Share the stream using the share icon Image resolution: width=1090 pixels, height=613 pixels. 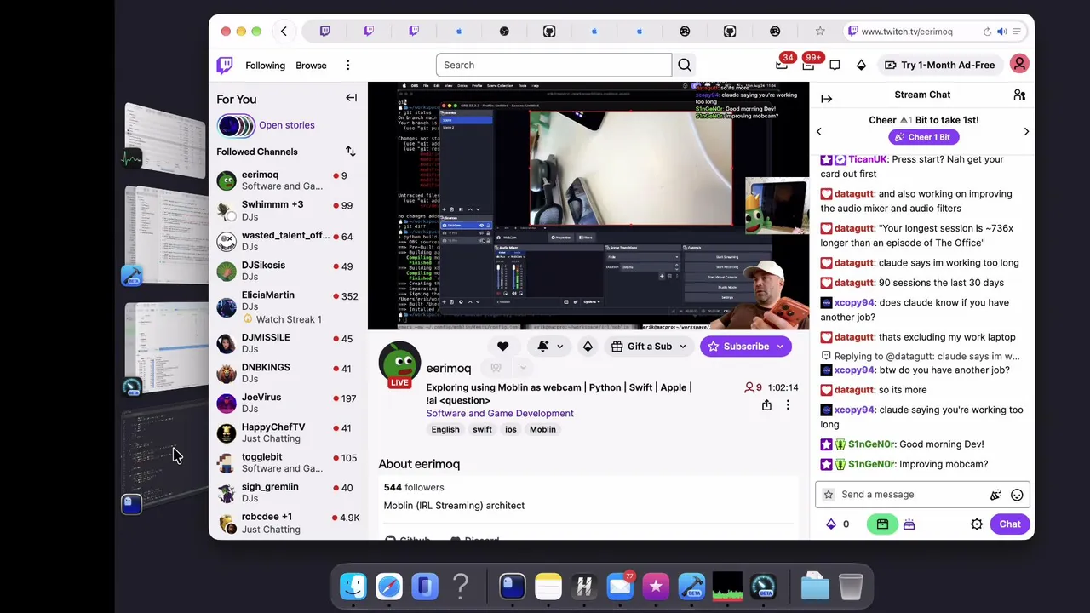(x=766, y=405)
